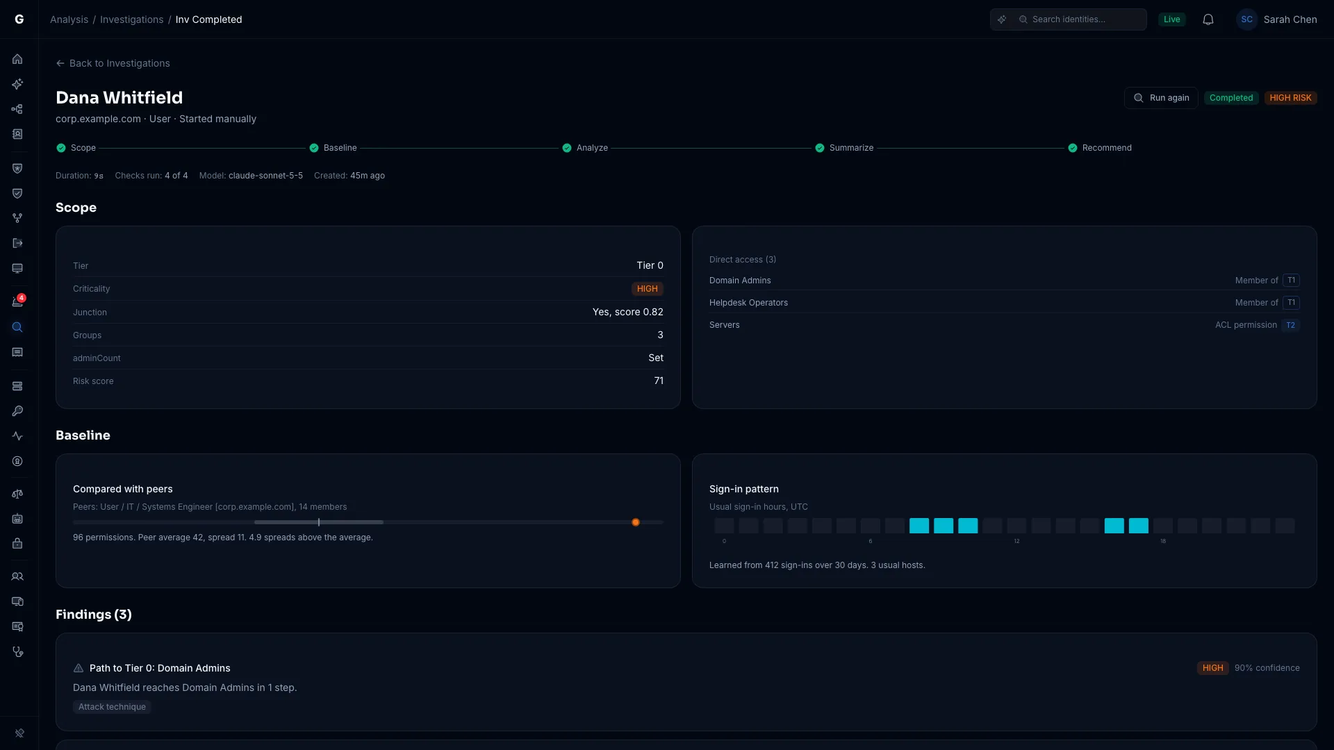The image size is (1334, 750).
Task: Jump to the Baseline step
Action: [333, 148]
